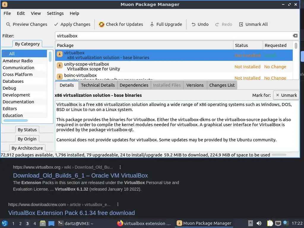Sort by the Status column header

pyautogui.click(x=248, y=45)
